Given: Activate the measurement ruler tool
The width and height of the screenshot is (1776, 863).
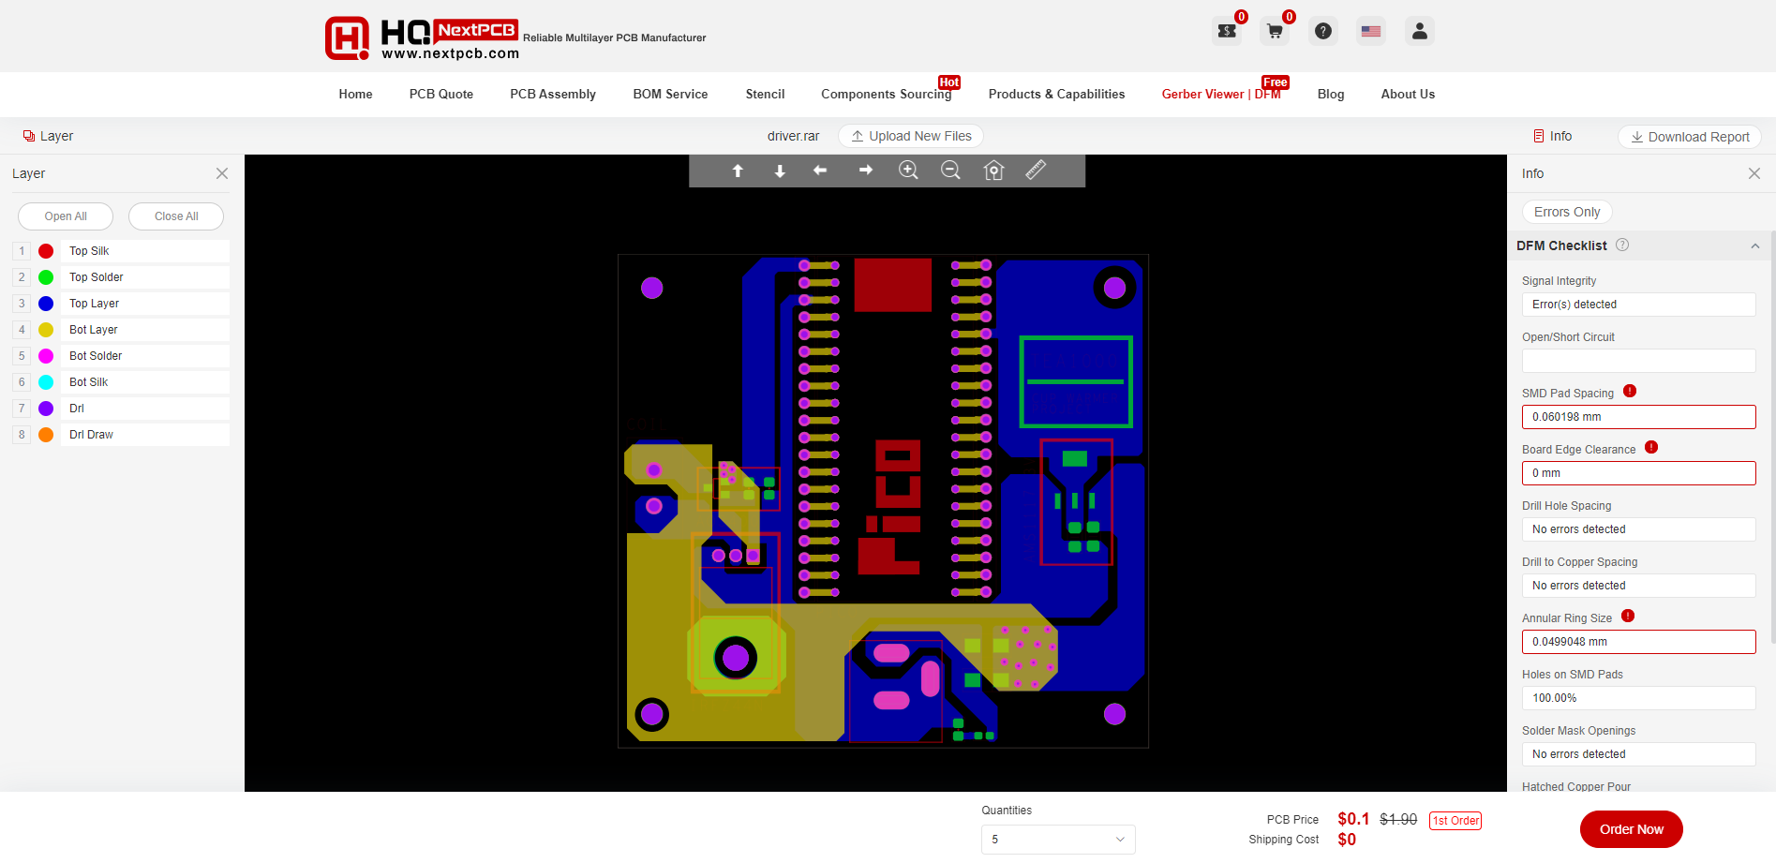Looking at the screenshot, I should [1036, 171].
